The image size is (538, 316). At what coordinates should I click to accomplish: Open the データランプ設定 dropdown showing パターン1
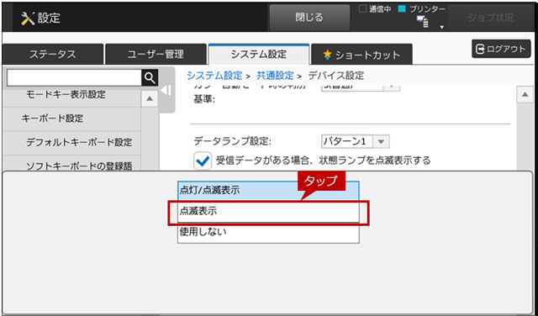(355, 141)
